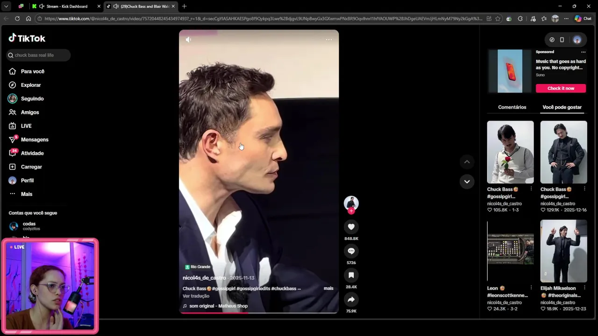
Task: Open options for Elijah Mikaelson card
Action: point(584,288)
